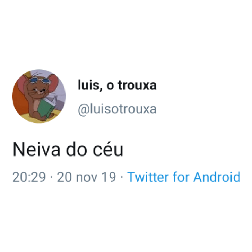
Task: Click the word "Android" in source label
Action: (217, 177)
